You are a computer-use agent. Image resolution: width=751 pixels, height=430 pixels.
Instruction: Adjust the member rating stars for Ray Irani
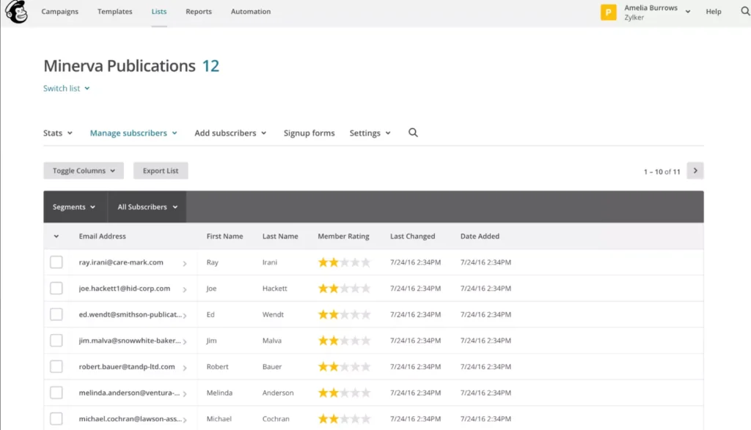coord(343,262)
